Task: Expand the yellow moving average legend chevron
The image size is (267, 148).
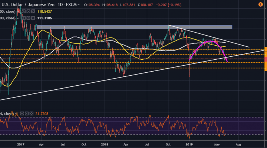Action: coord(18,11)
